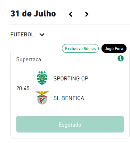Open the SL BENFICA team name

69,98
